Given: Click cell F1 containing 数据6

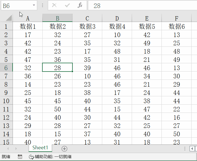Looking at the screenshot, I should [x=176, y=26].
